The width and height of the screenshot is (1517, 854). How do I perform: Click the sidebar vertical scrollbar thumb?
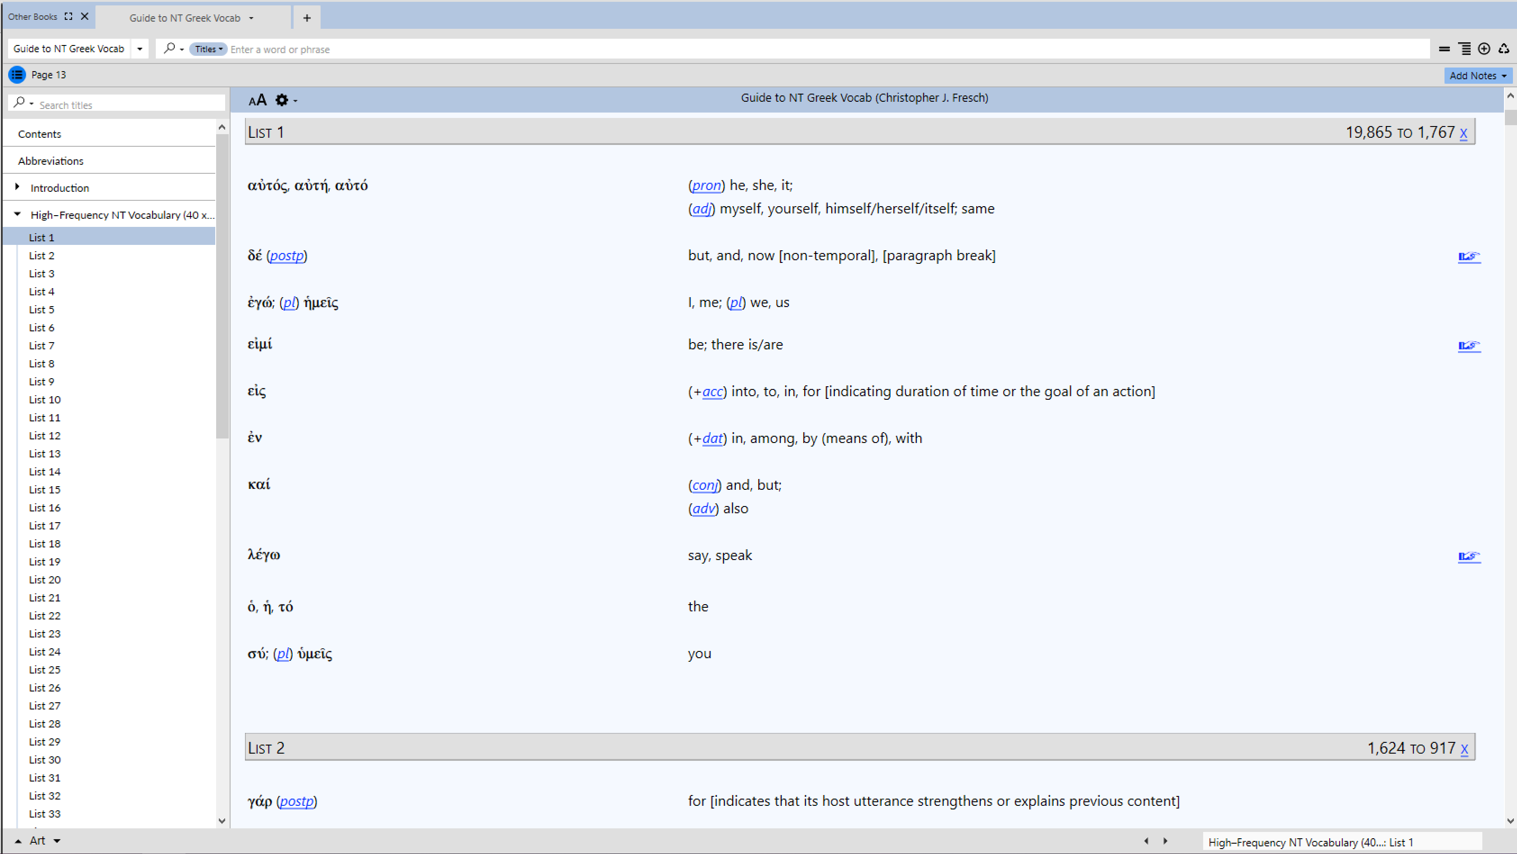click(222, 286)
